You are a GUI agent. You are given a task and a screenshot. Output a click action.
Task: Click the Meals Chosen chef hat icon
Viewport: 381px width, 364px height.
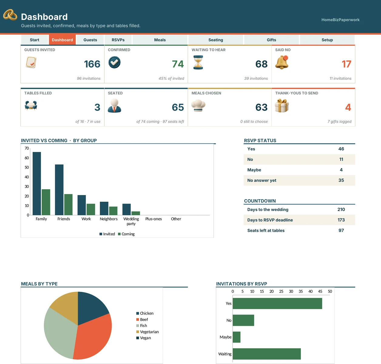click(x=198, y=106)
